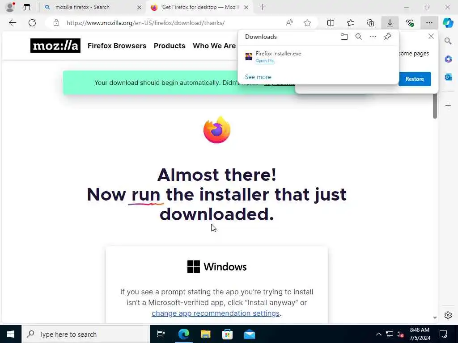View site information via the lock icon
This screenshot has width=458, height=343.
click(56, 23)
